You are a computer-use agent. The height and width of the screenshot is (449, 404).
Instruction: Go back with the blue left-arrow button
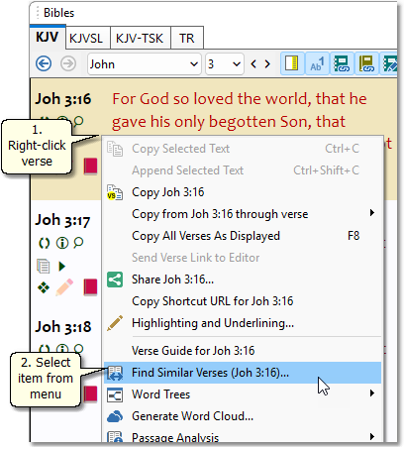coord(44,63)
